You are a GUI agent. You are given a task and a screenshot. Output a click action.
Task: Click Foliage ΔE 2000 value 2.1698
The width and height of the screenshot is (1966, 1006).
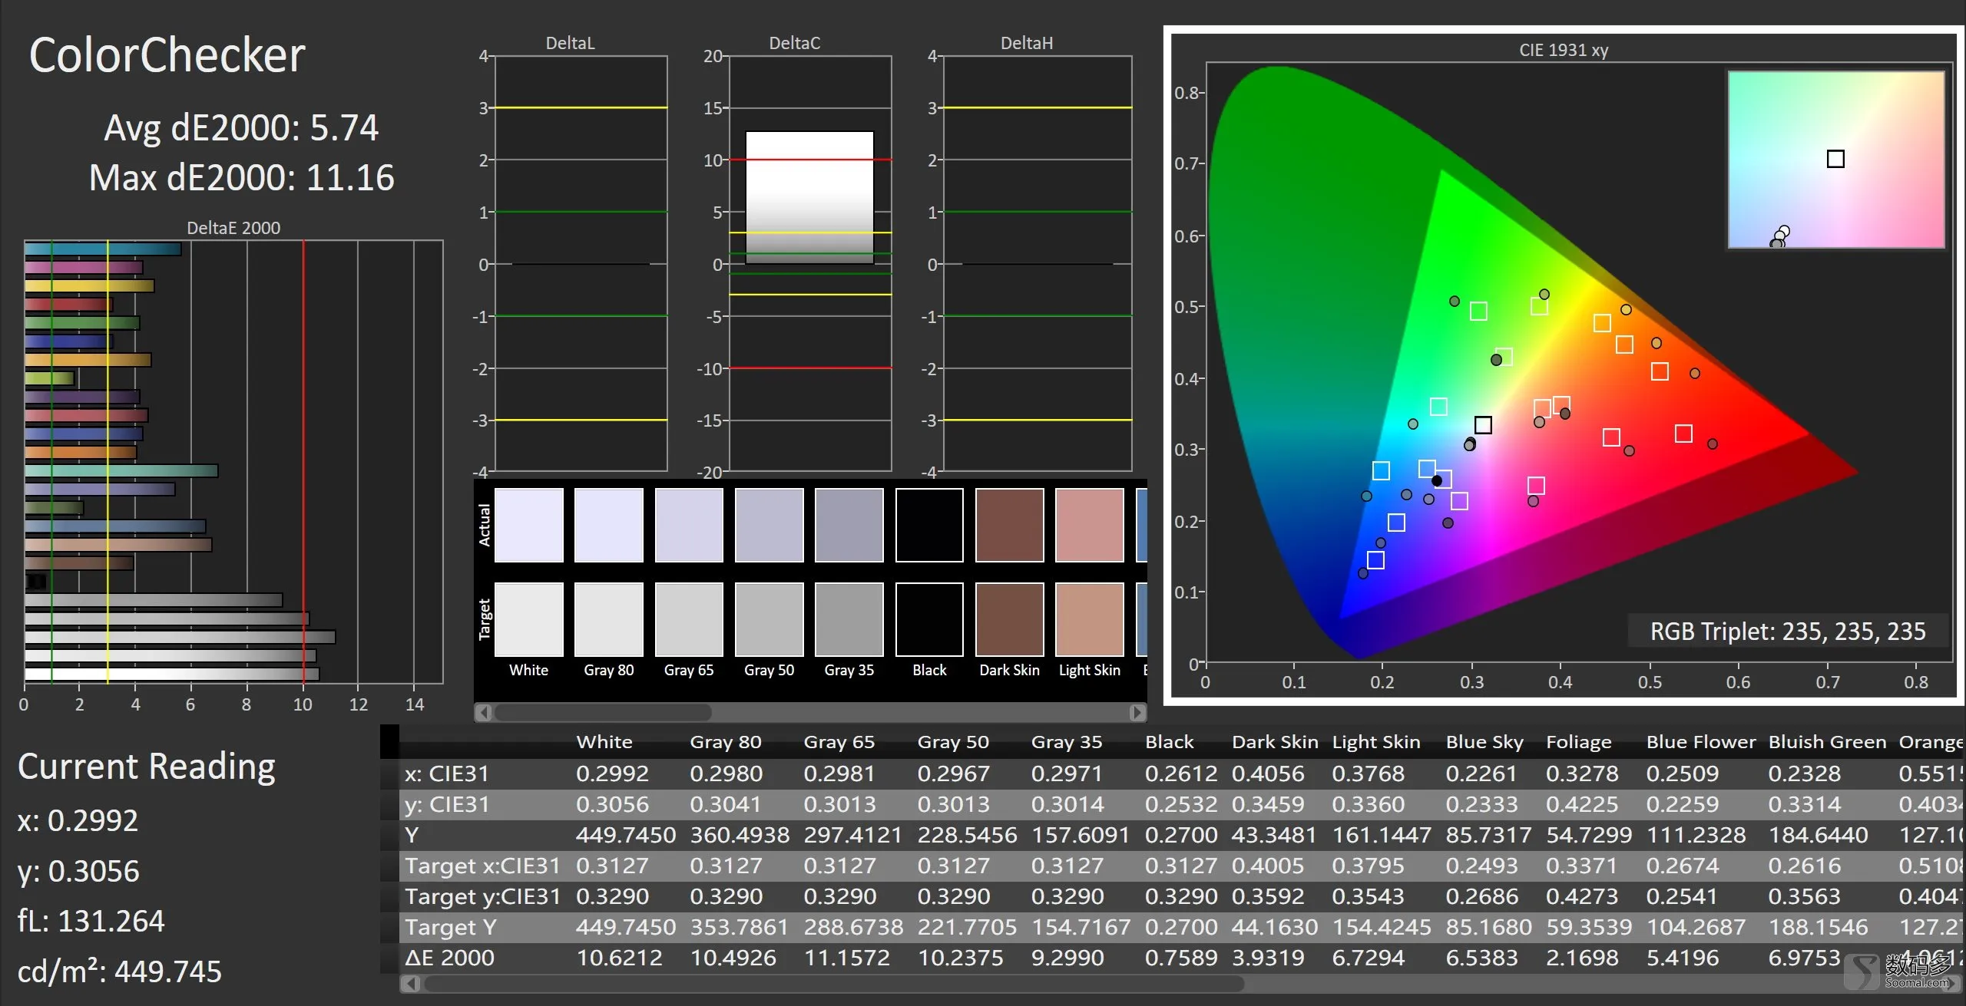coord(1582,958)
